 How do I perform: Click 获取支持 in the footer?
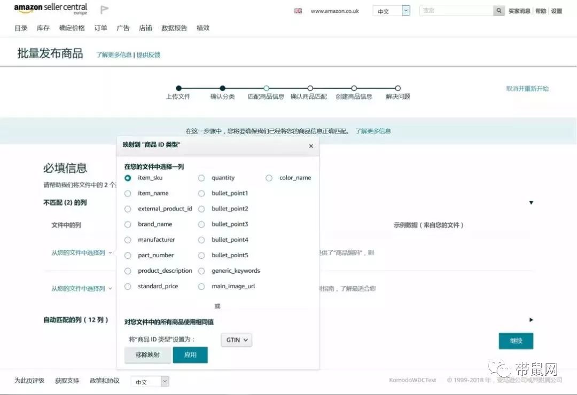[67, 381]
